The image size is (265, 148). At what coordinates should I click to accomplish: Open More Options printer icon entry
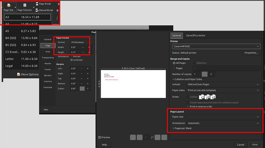coord(18,74)
